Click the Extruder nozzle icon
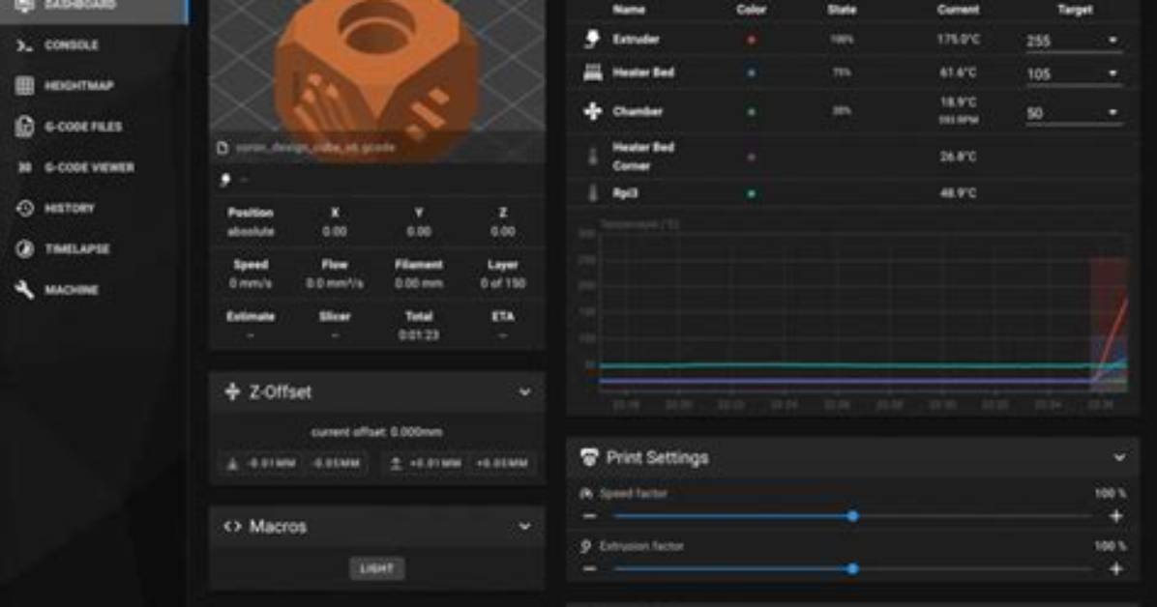The image size is (1157, 607). click(x=592, y=40)
